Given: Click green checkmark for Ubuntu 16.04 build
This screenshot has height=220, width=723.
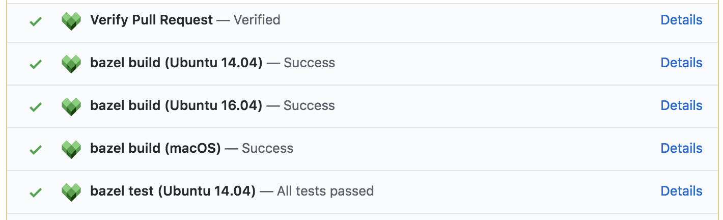Looking at the screenshot, I should point(35,107).
